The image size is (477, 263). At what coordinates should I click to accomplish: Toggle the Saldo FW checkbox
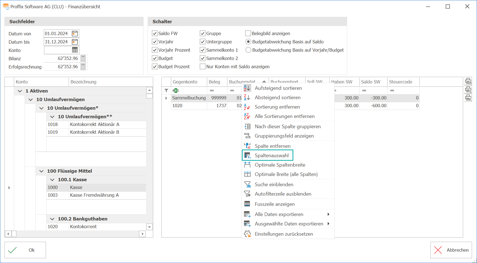[x=155, y=33]
